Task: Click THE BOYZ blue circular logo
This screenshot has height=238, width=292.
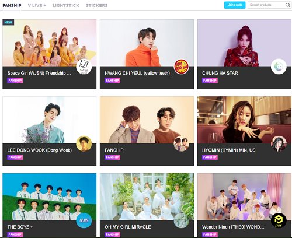Action: 84,220
